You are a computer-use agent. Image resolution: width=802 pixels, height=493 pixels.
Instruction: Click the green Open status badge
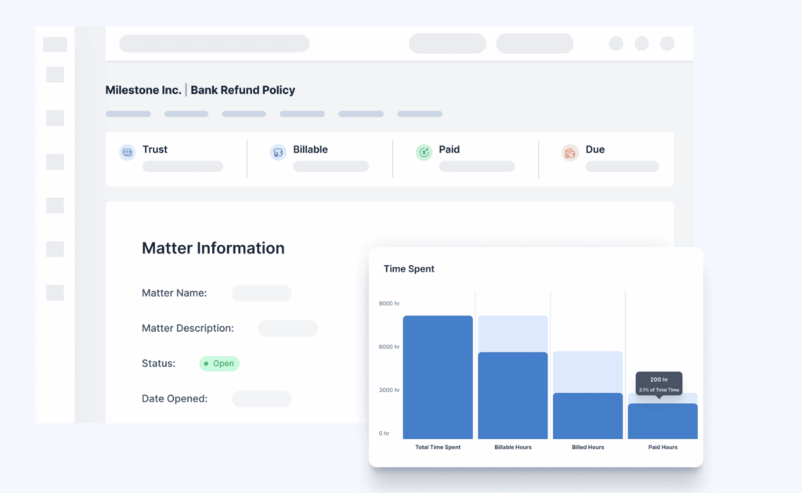[x=219, y=363]
